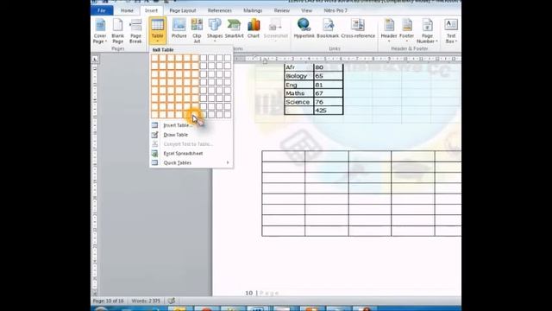The height and width of the screenshot is (311, 552).
Task: Switch to the Mailings tab
Action: (253, 10)
